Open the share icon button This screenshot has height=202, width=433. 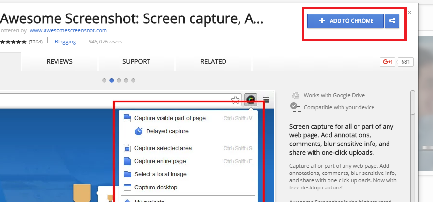coord(392,21)
